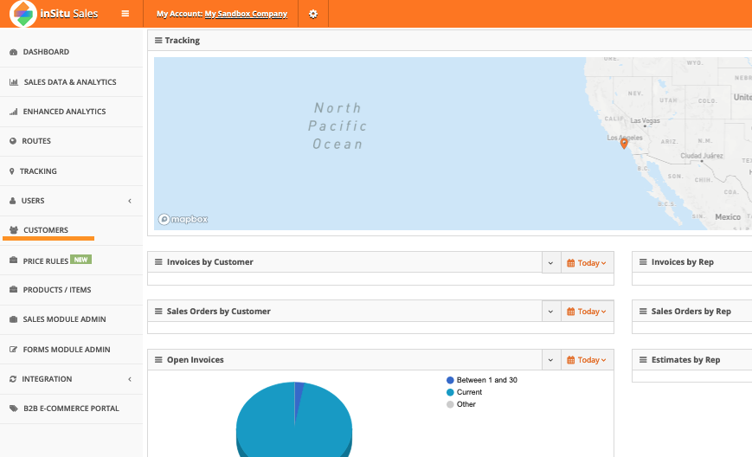Click the Mapbox logo on map
The image size is (752, 457).
click(183, 220)
